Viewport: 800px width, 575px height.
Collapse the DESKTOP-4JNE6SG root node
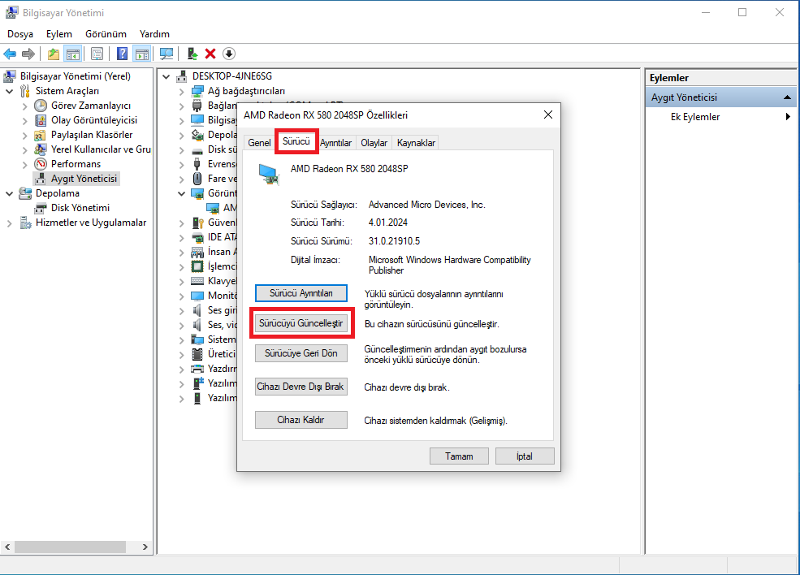pyautogui.click(x=166, y=76)
